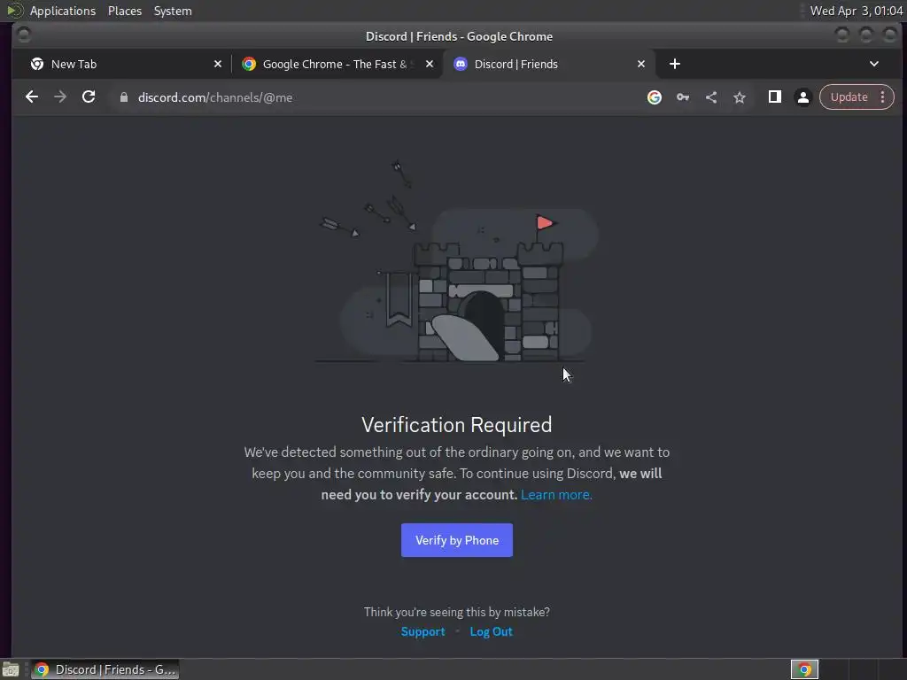This screenshot has height=680, width=907.
Task: Close the Discord | Friends tab
Action: coord(641,64)
